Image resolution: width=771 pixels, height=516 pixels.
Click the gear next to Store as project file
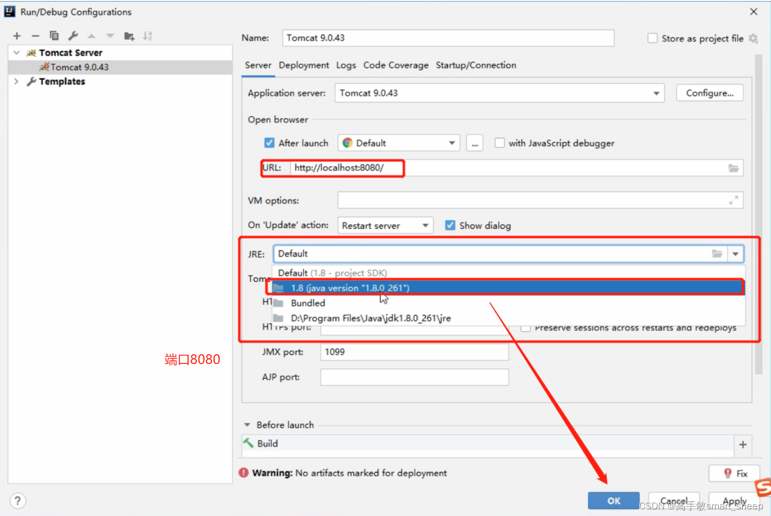point(753,39)
